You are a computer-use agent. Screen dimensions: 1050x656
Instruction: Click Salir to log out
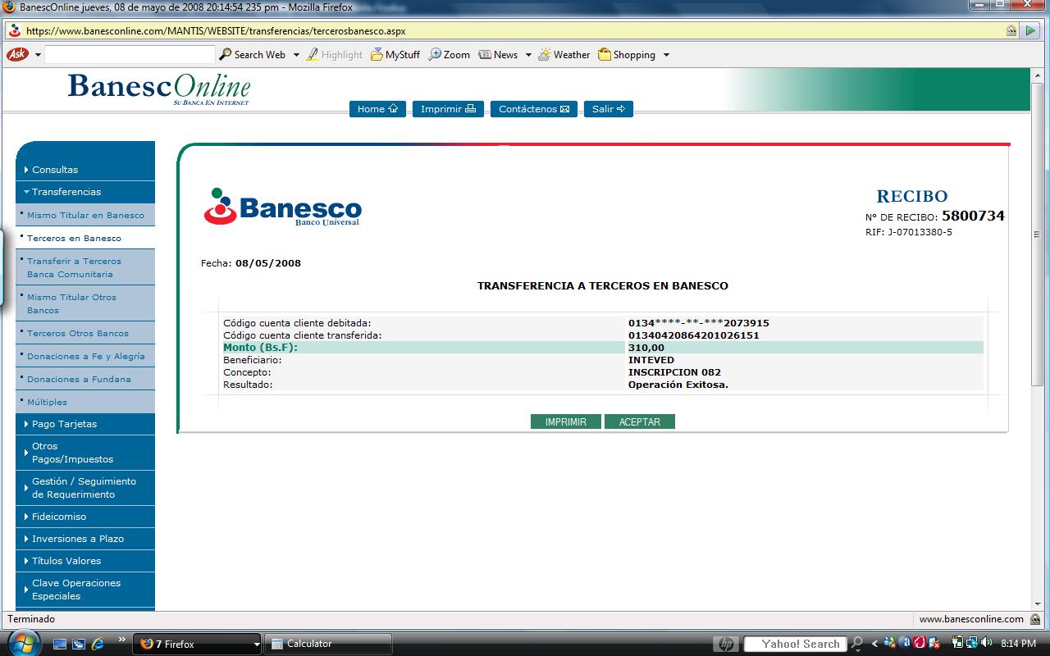[609, 109]
